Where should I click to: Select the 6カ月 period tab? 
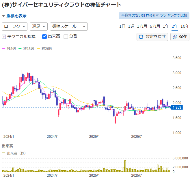[x=155, y=26]
